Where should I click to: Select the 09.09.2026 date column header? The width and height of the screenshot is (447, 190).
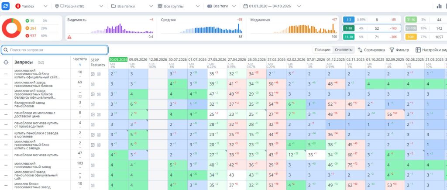138,60
